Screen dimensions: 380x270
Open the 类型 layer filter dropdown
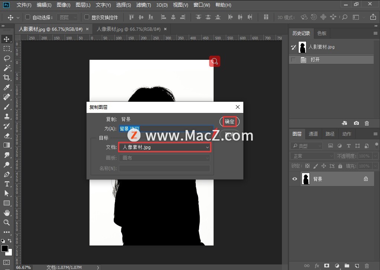(306, 146)
